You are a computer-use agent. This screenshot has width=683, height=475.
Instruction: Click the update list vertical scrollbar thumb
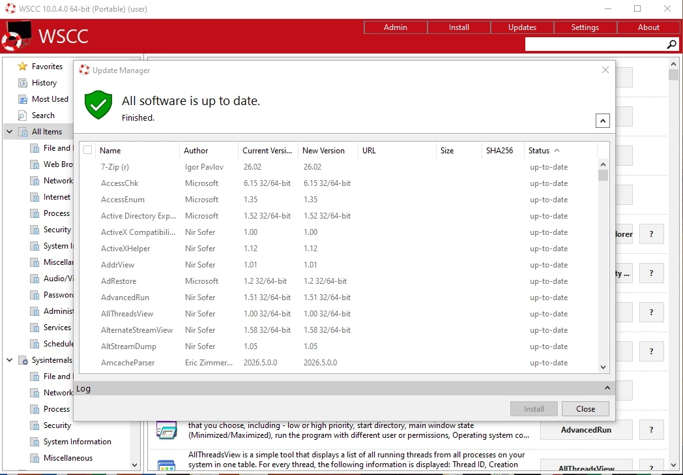coord(603,176)
